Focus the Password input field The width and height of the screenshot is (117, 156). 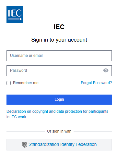tap(59, 71)
